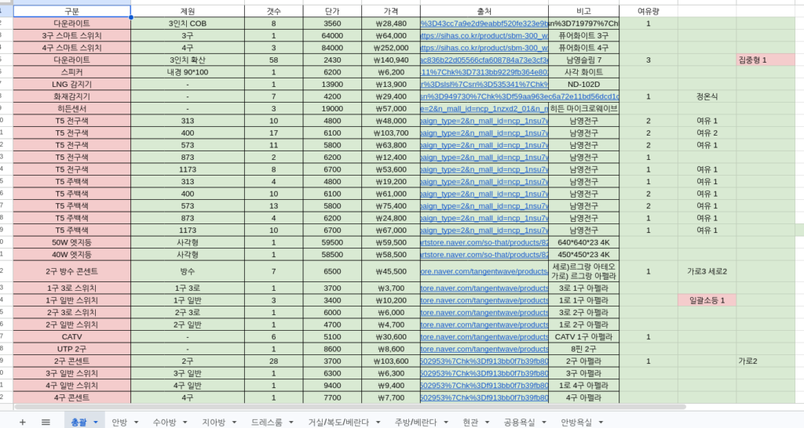The image size is (804, 428).
Task: Select the 640*640*23 4K cell
Action: [583, 242]
